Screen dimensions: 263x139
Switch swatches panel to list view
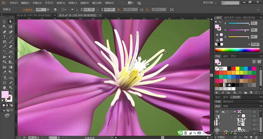point(254,62)
